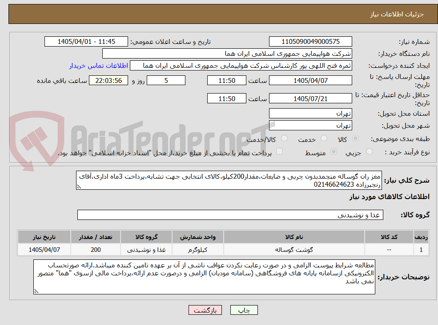Image resolution: width=438 pixels, height=325 pixels.
Task: Click the واحد شمارش column header
Action: (x=198, y=237)
